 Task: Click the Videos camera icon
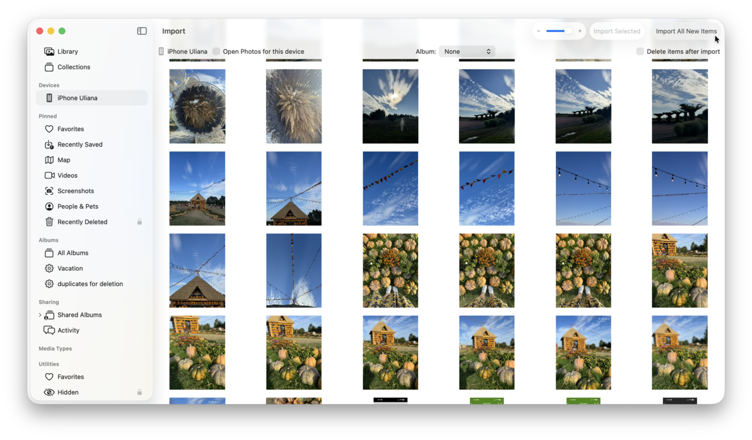coord(49,175)
